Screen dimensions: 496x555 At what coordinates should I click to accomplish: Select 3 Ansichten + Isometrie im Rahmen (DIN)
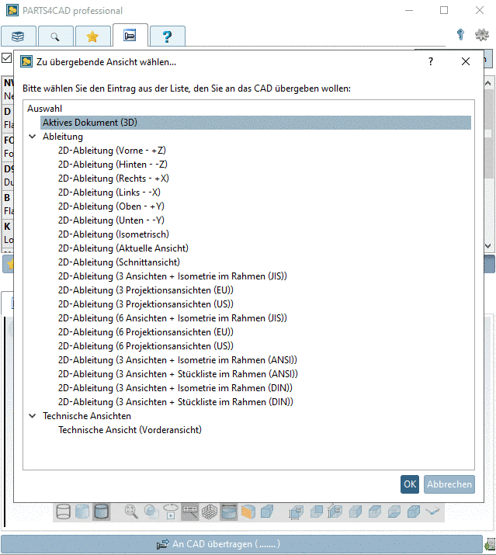point(175,388)
